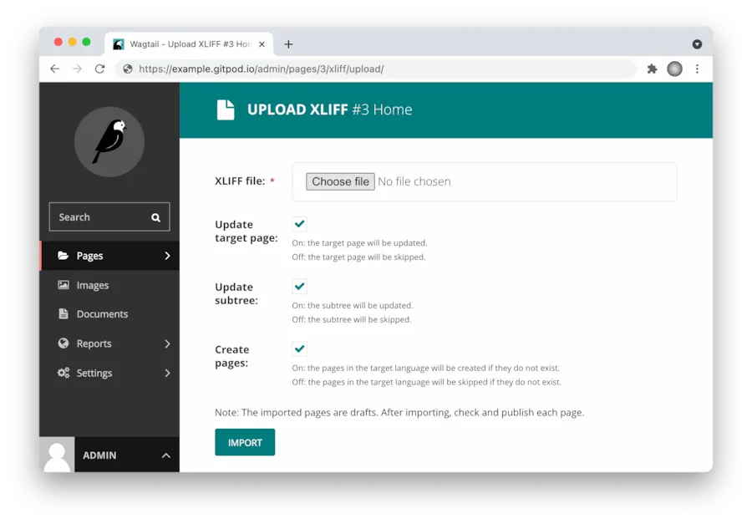This screenshot has width=752, height=524.
Task: Expand the Reports submenu chevron
Action: tap(167, 343)
